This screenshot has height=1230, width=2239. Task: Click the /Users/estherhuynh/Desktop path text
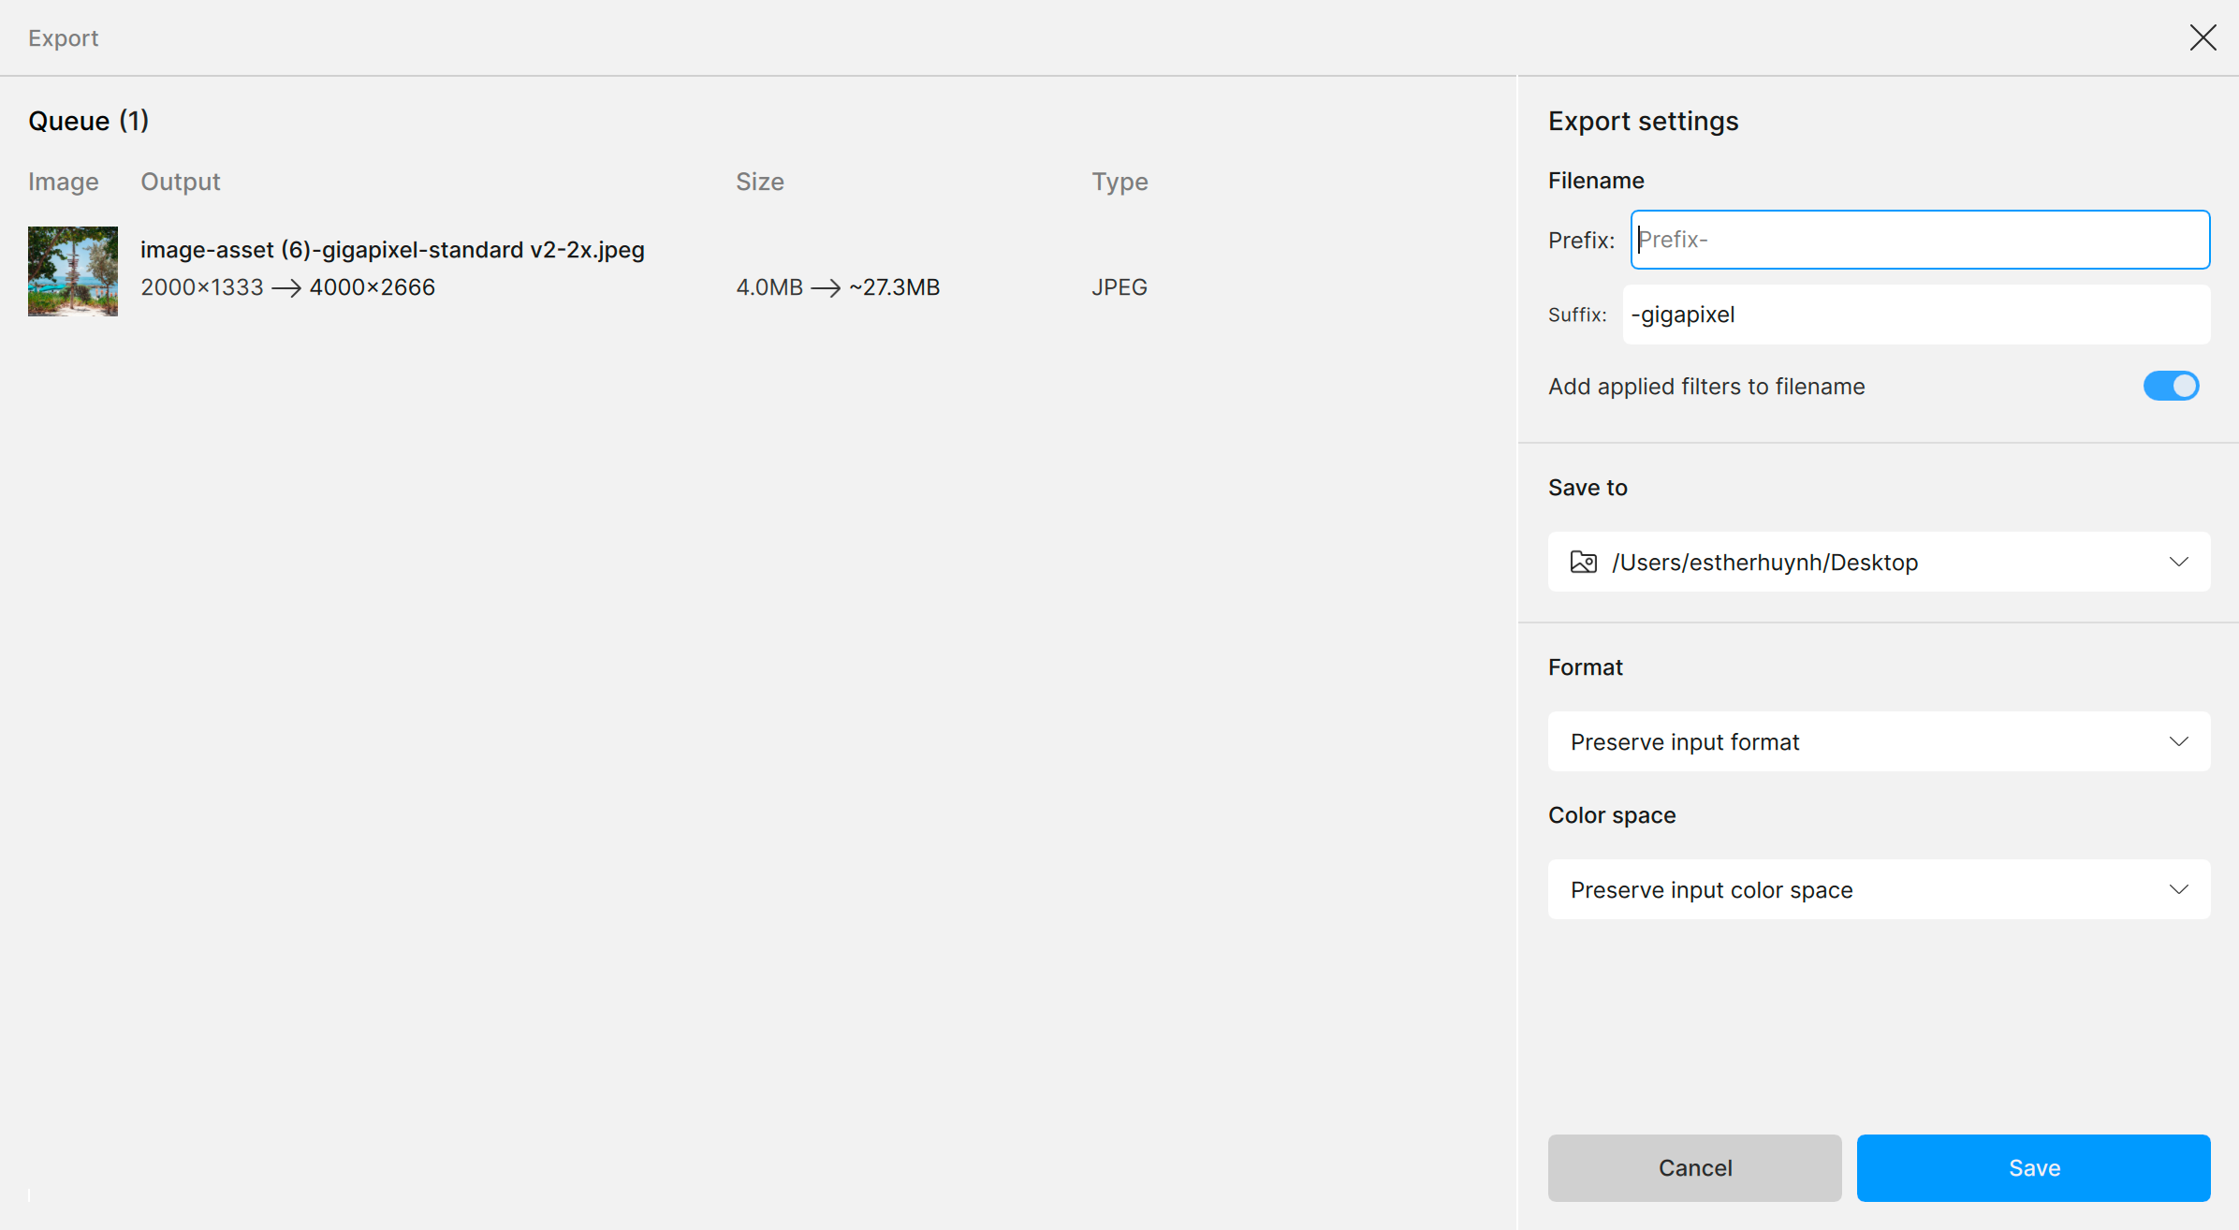tap(1764, 562)
